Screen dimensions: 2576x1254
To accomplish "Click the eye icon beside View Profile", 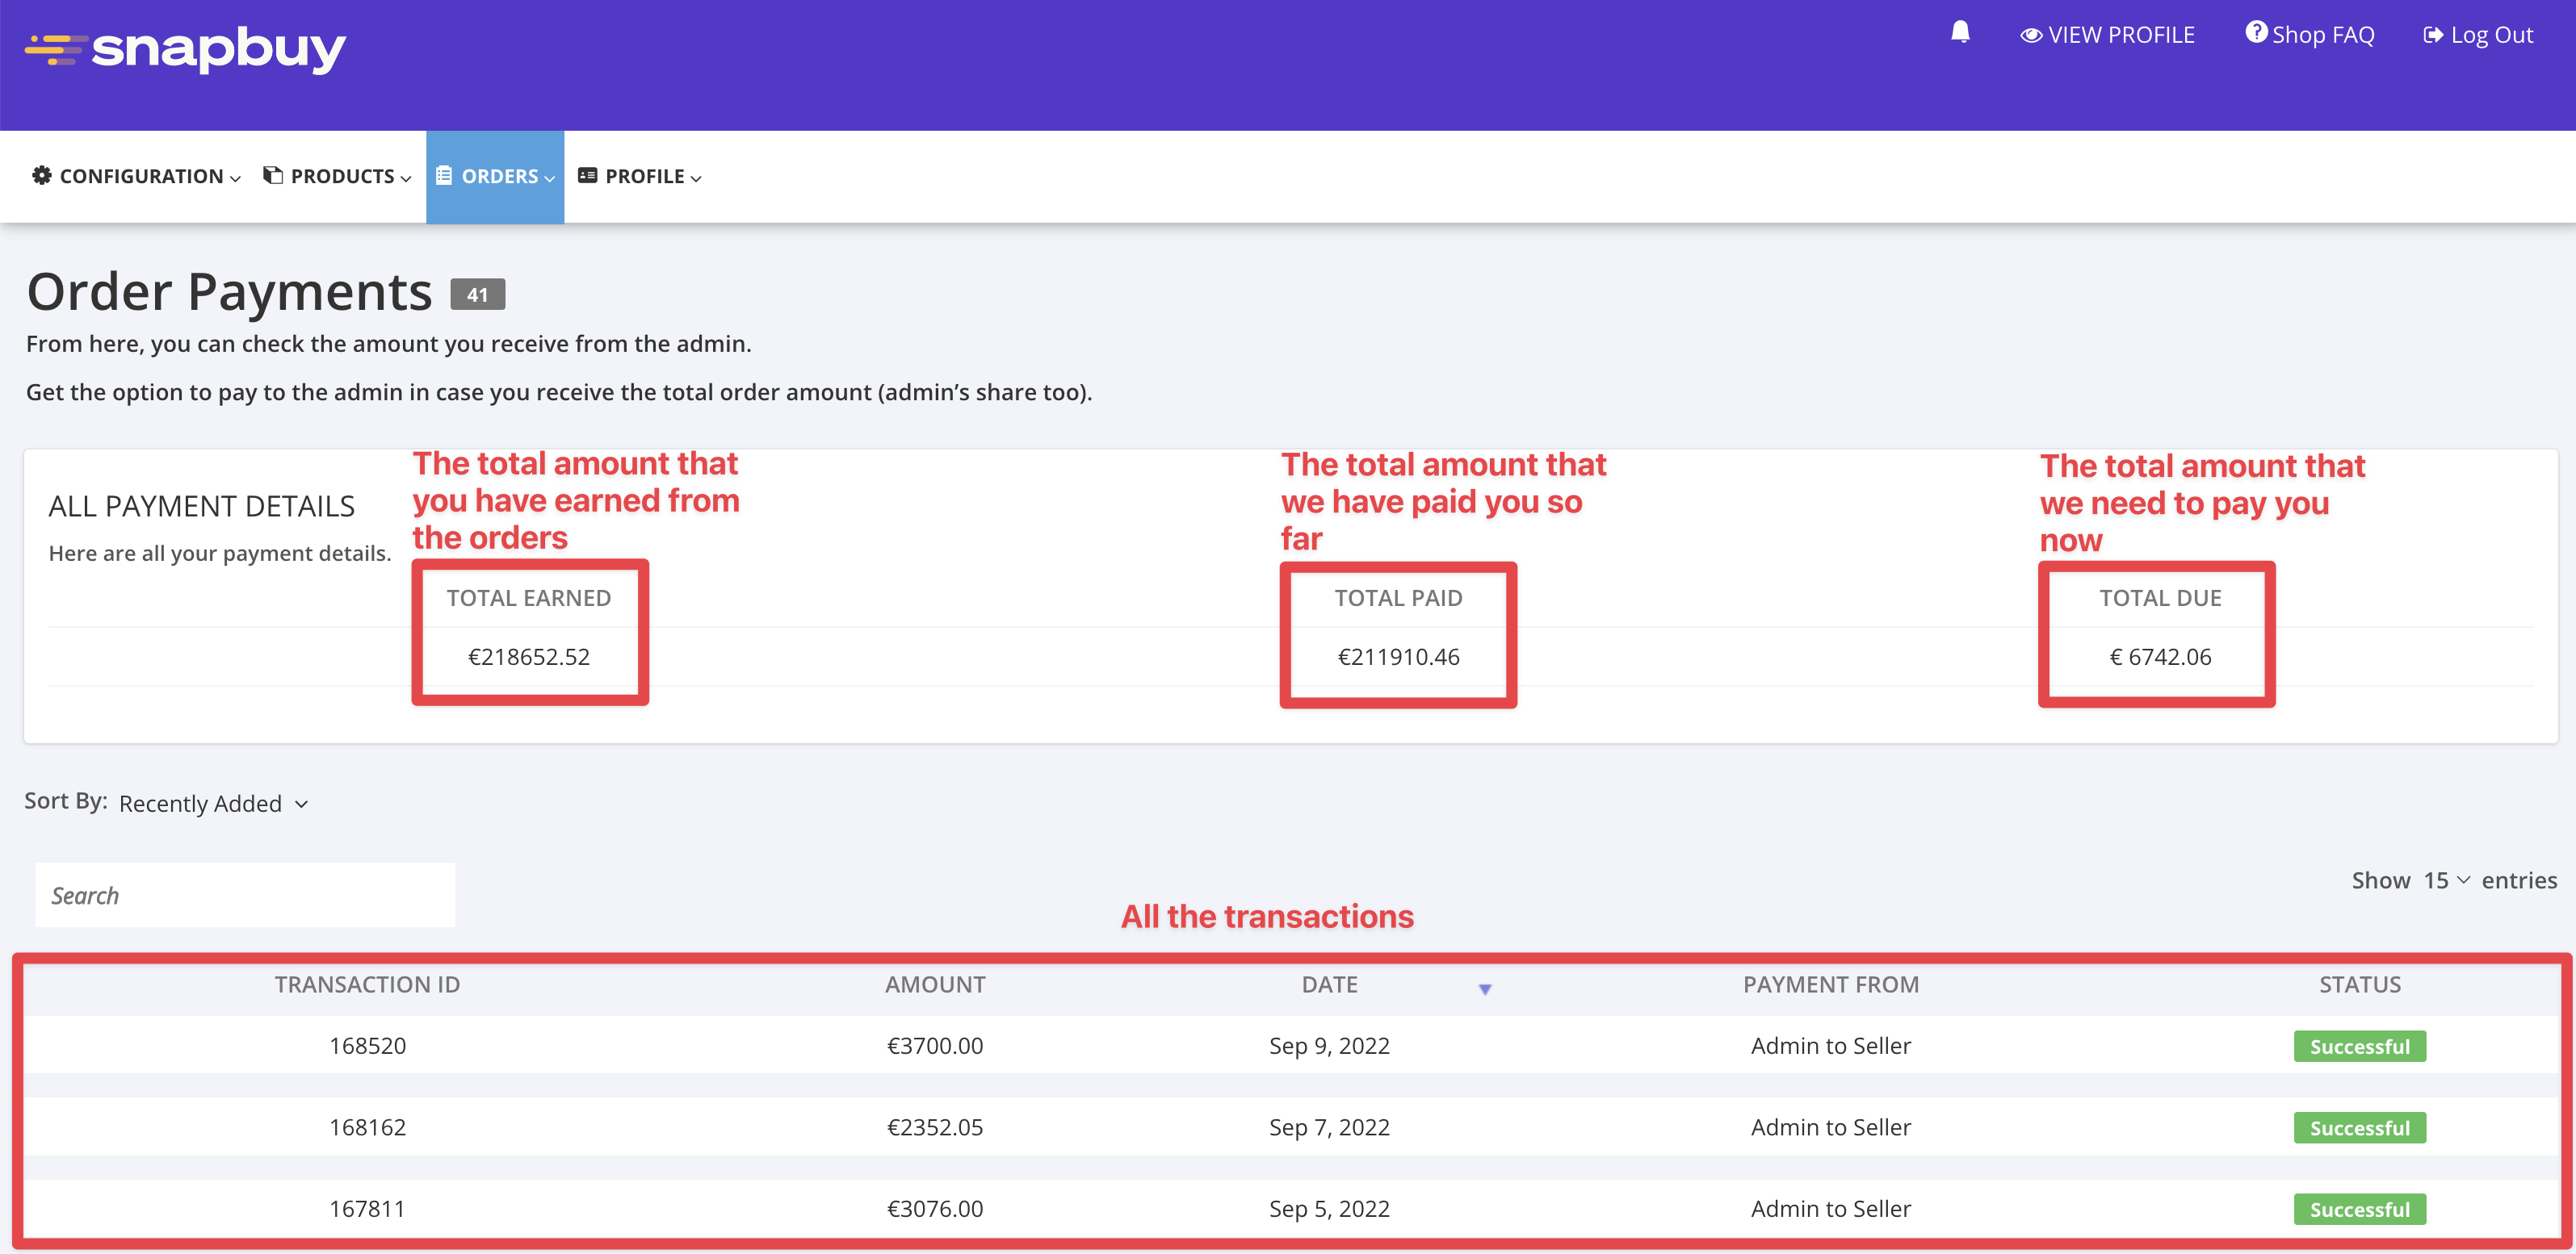I will point(2030,36).
